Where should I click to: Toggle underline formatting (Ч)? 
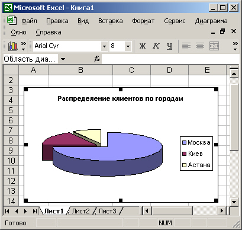169,46
